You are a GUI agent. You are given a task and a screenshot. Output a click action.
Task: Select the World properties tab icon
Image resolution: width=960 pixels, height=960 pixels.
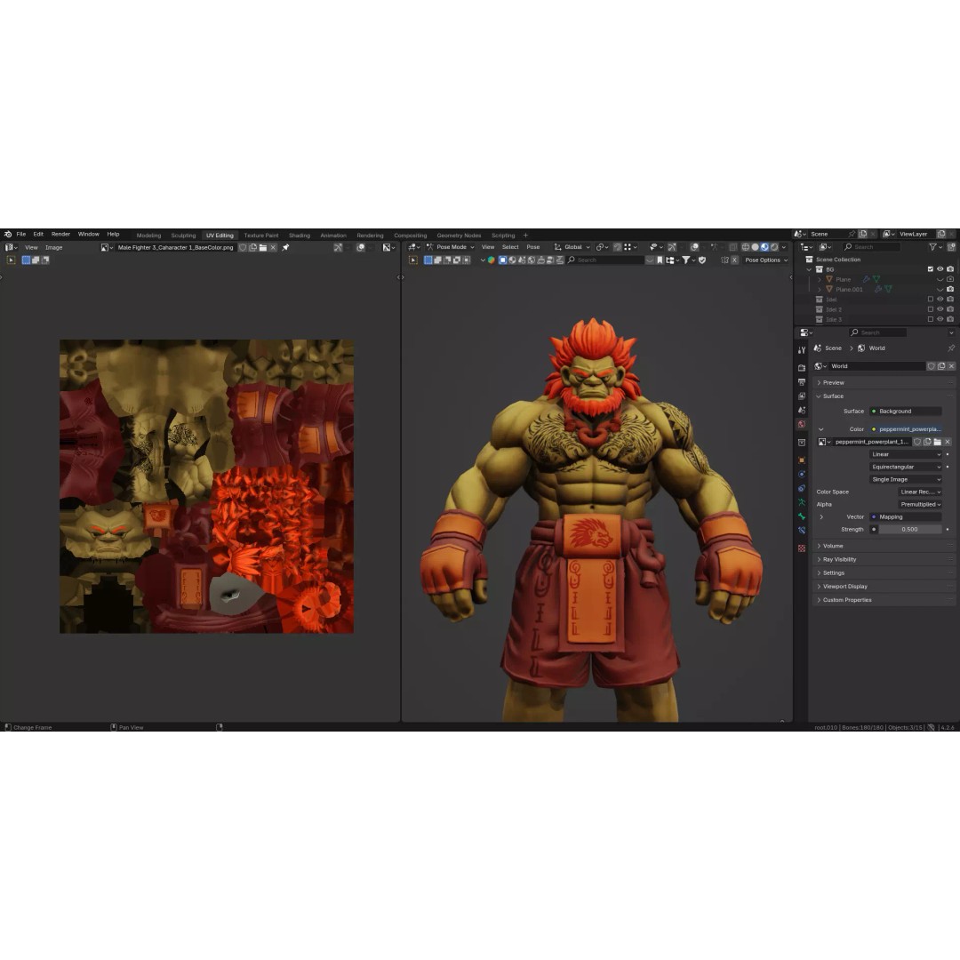click(x=802, y=424)
